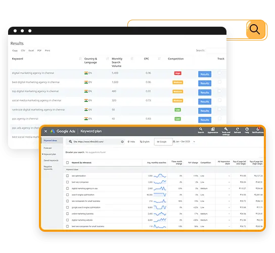Open Forecast in the left sidebar
This screenshot has width=275, height=253.
point(48,148)
